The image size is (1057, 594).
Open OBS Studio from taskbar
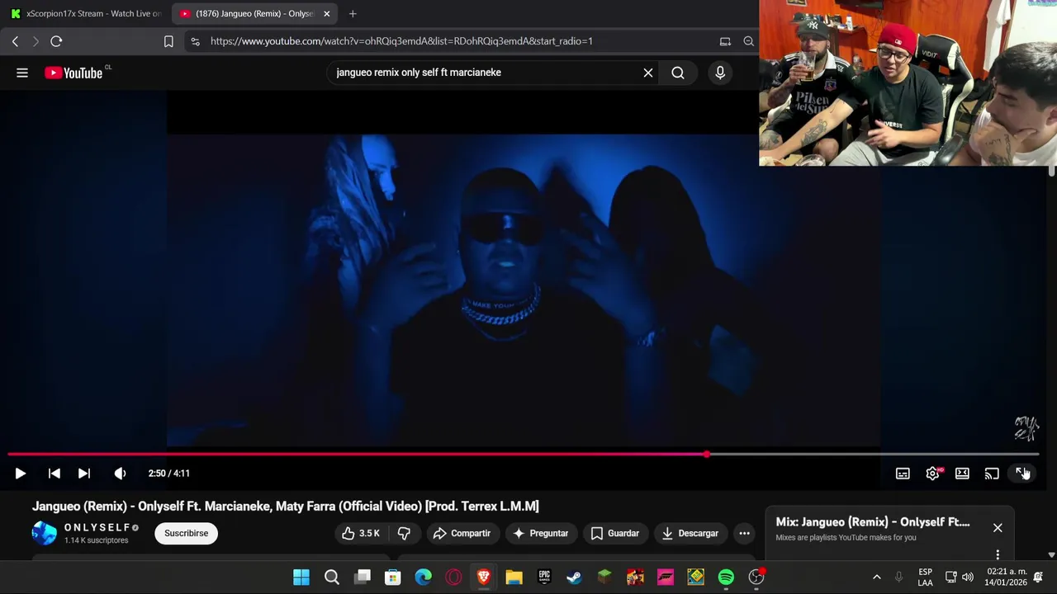click(x=756, y=577)
